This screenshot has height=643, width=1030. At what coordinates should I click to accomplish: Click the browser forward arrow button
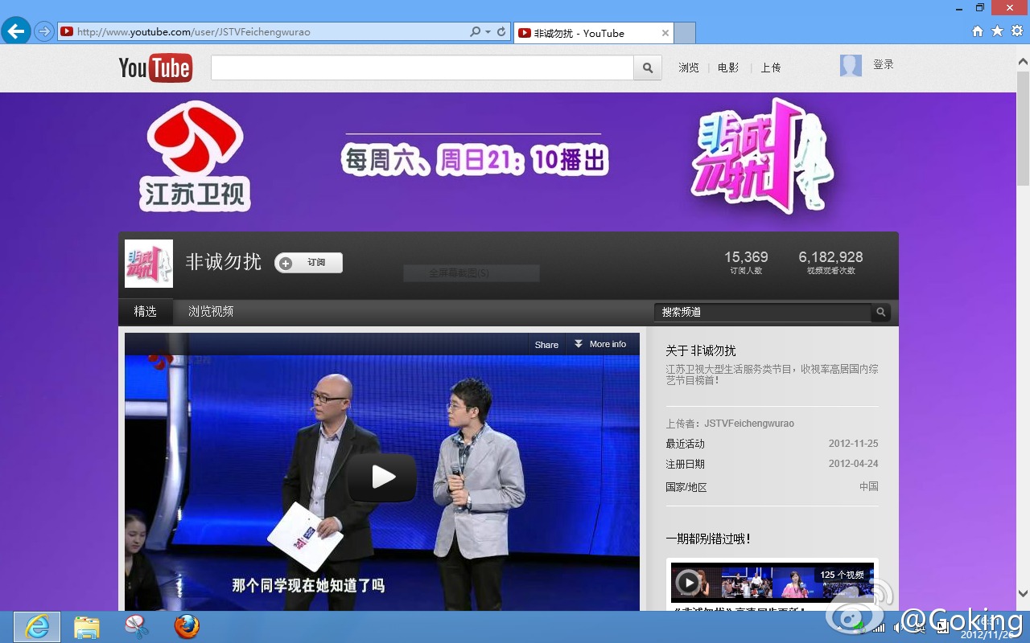click(x=43, y=32)
